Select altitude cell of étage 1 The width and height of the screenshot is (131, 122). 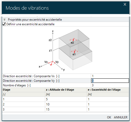[x=66, y=99]
